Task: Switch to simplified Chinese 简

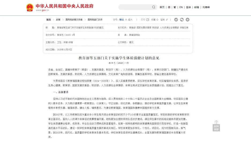Action: 169,7
